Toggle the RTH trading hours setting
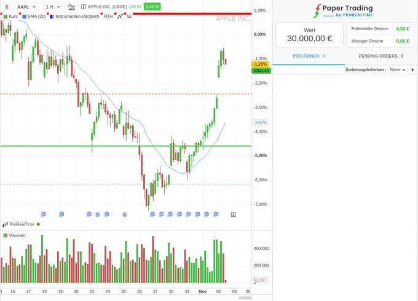The height and width of the screenshot is (301, 418). [x=108, y=16]
